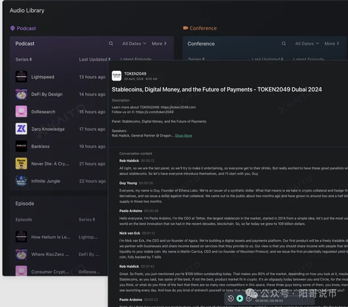This screenshot has width=348, height=307.
Task: Click the Lightsp... series cell in episodes
Action: (88, 237)
